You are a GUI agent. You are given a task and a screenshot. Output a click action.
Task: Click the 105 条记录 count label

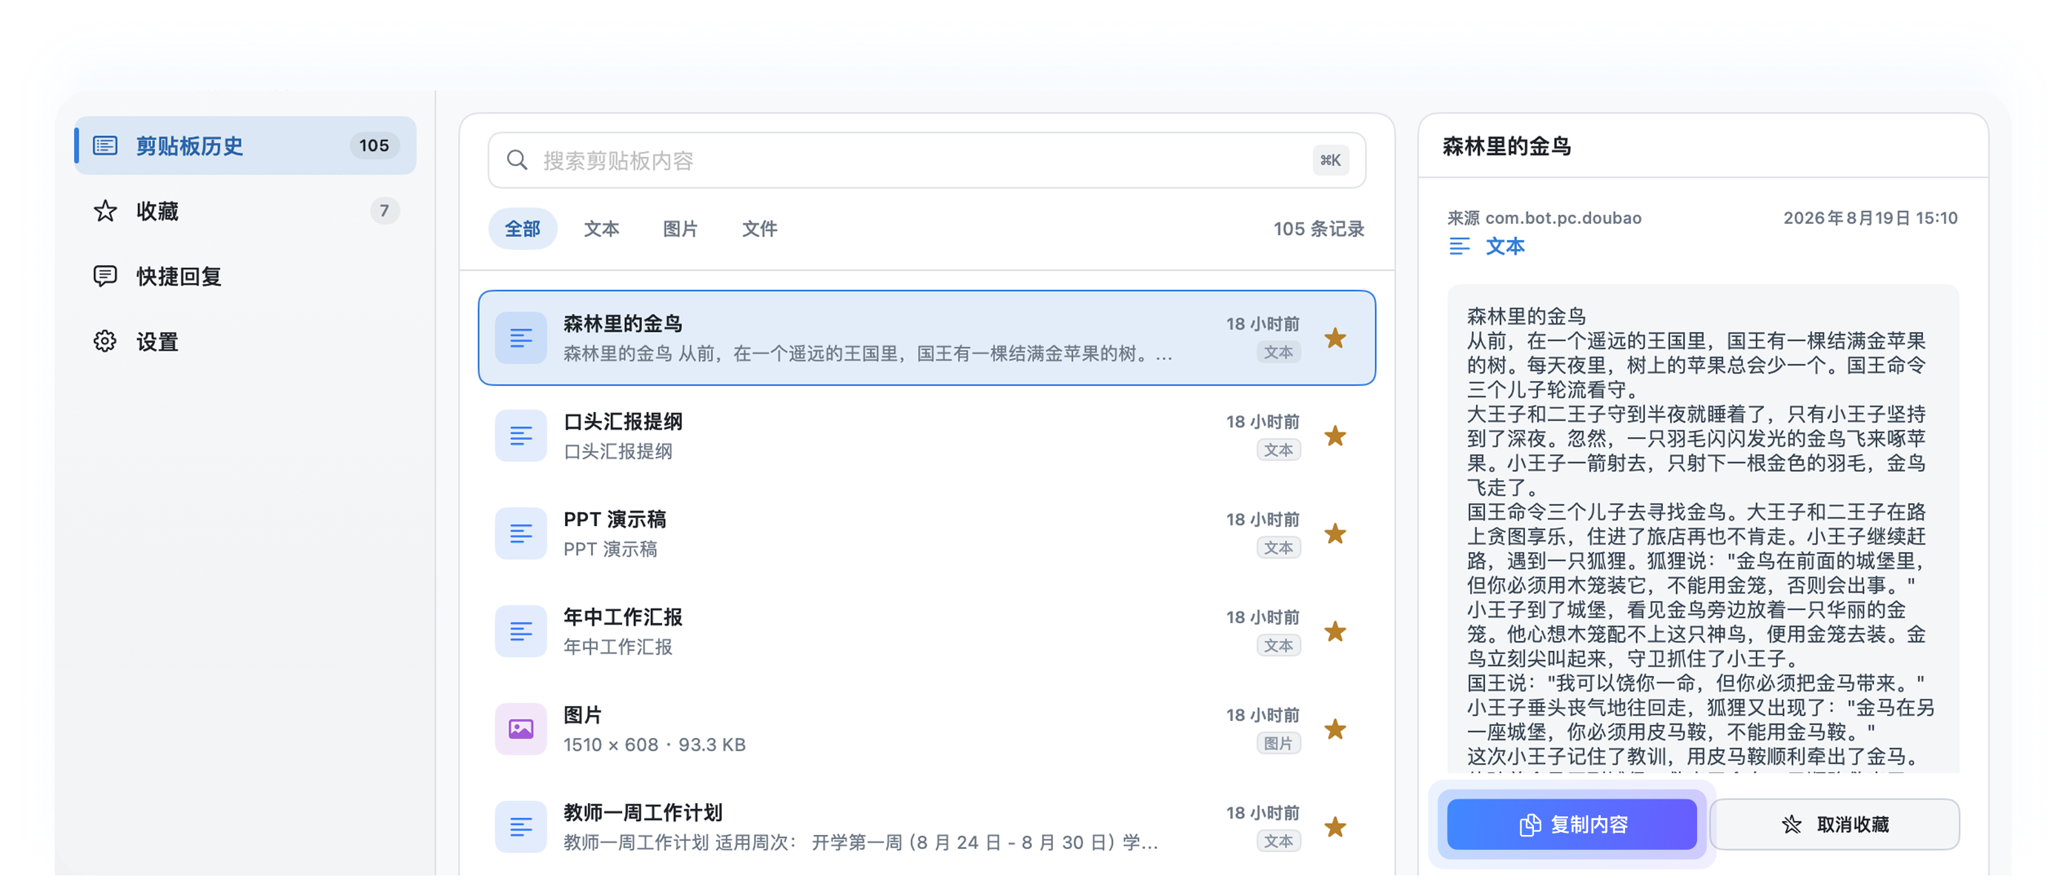(x=1318, y=228)
